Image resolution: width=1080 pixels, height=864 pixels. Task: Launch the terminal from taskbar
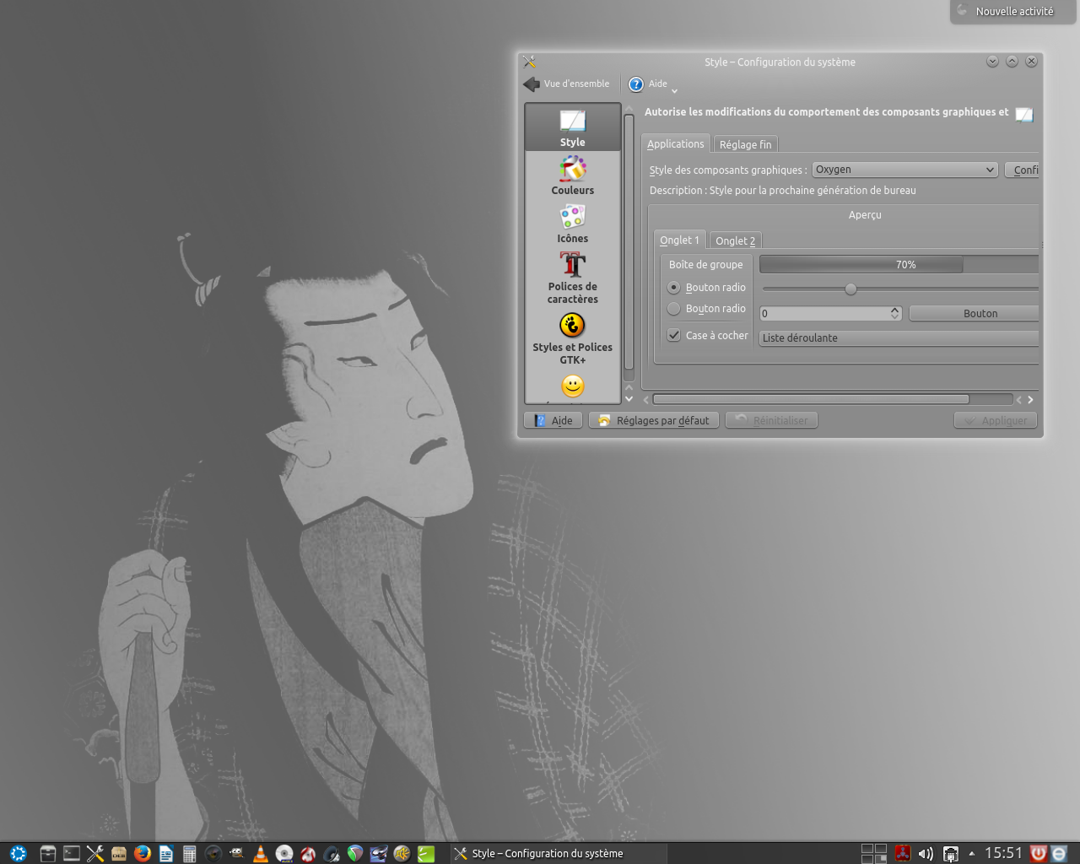point(72,853)
